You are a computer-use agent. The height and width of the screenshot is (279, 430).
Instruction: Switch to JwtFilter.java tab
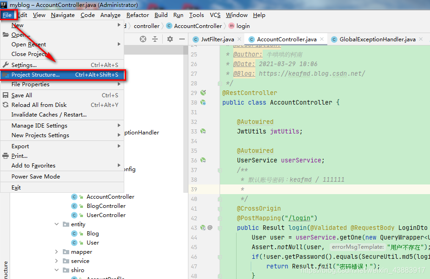click(x=217, y=39)
